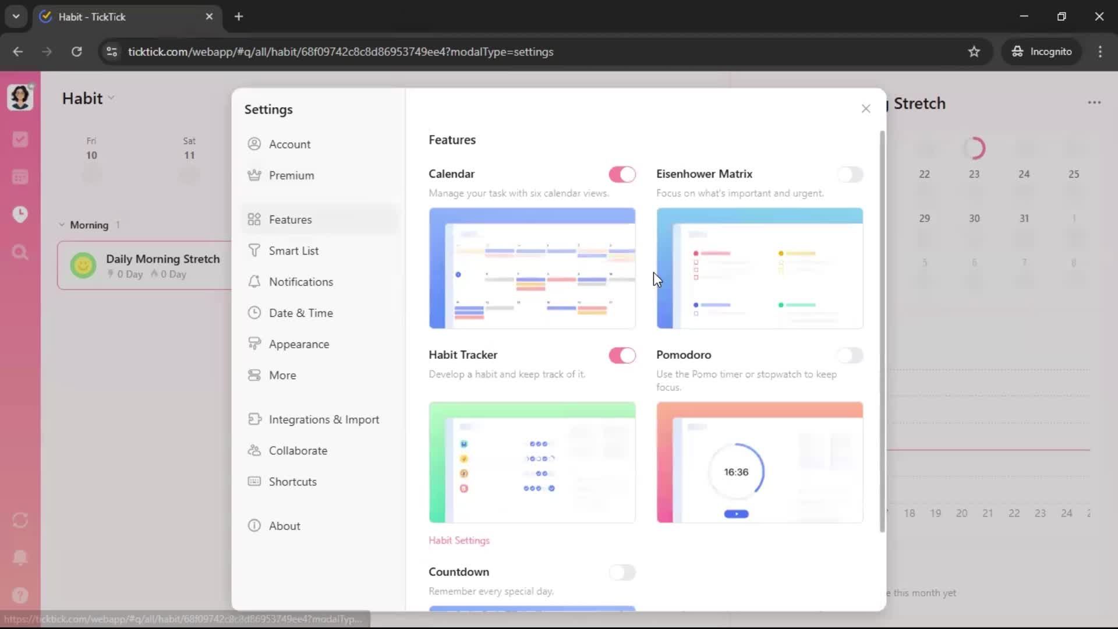Open the Habit Settings link
This screenshot has width=1118, height=629.
point(459,540)
